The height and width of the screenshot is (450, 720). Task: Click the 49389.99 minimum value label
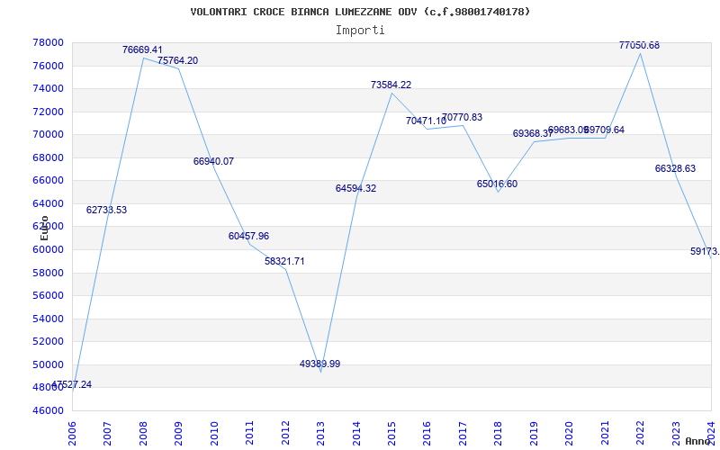320,364
